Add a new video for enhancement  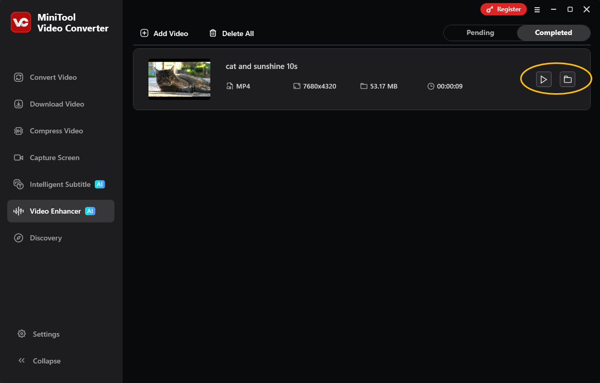coord(164,33)
